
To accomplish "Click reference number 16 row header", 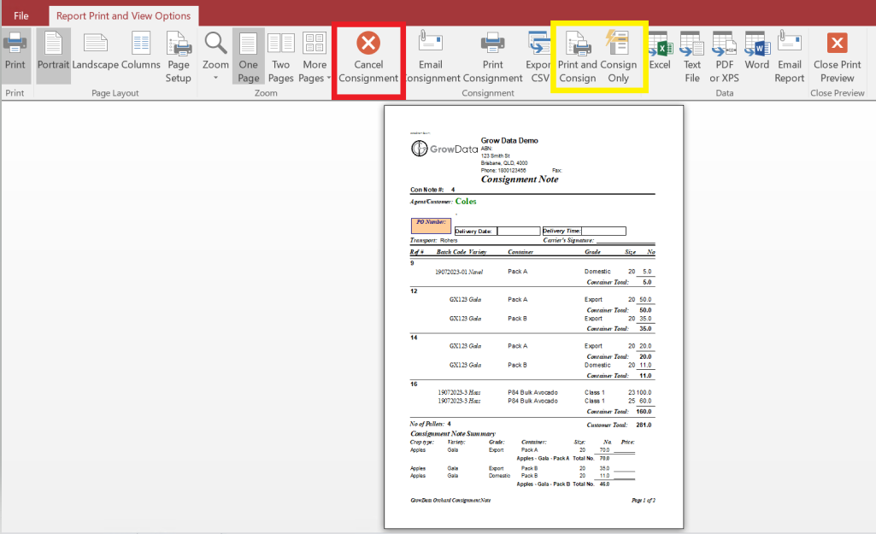I will (414, 384).
